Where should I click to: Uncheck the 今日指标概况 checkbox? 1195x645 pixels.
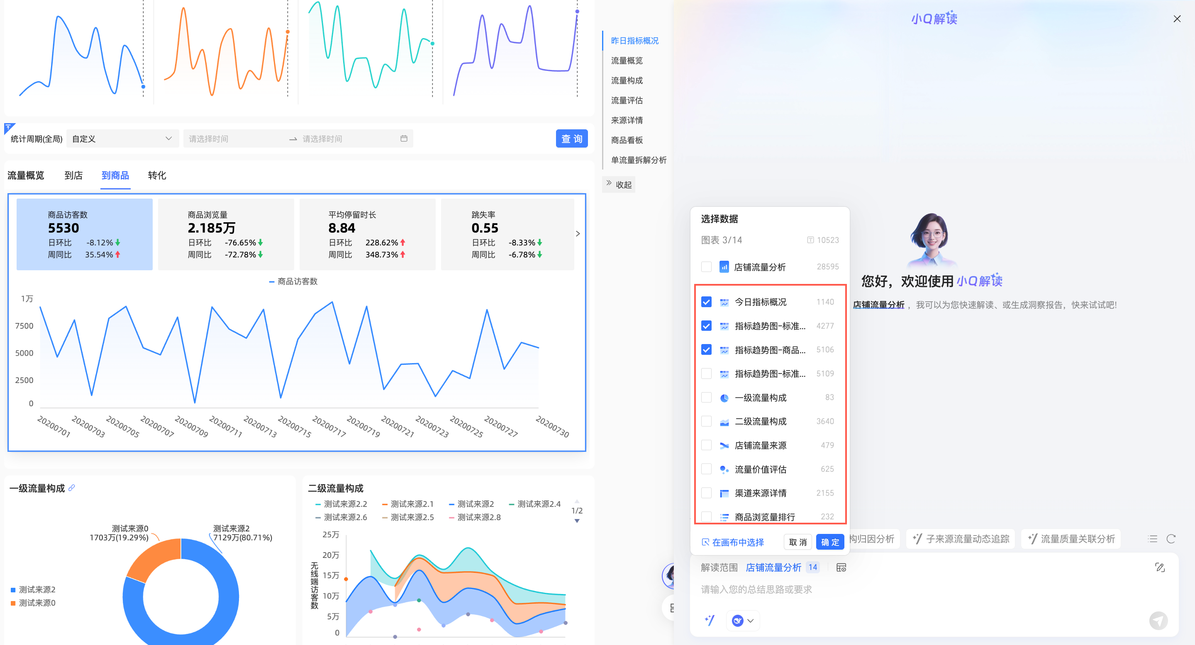706,302
